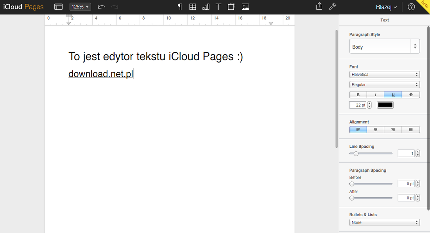
Task: Open the help question mark icon
Action: coord(411,7)
